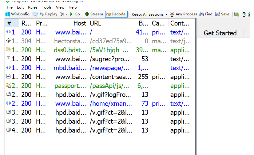Select the text/j... content type cell
The image size is (254, 155).
[x=181, y=41]
